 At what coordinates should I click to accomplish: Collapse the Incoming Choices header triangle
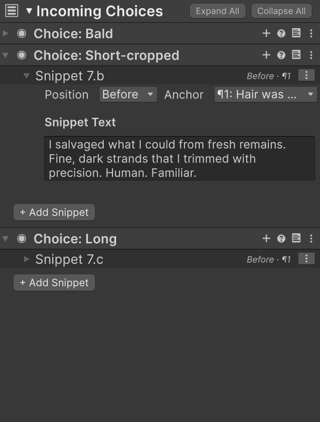(29, 11)
